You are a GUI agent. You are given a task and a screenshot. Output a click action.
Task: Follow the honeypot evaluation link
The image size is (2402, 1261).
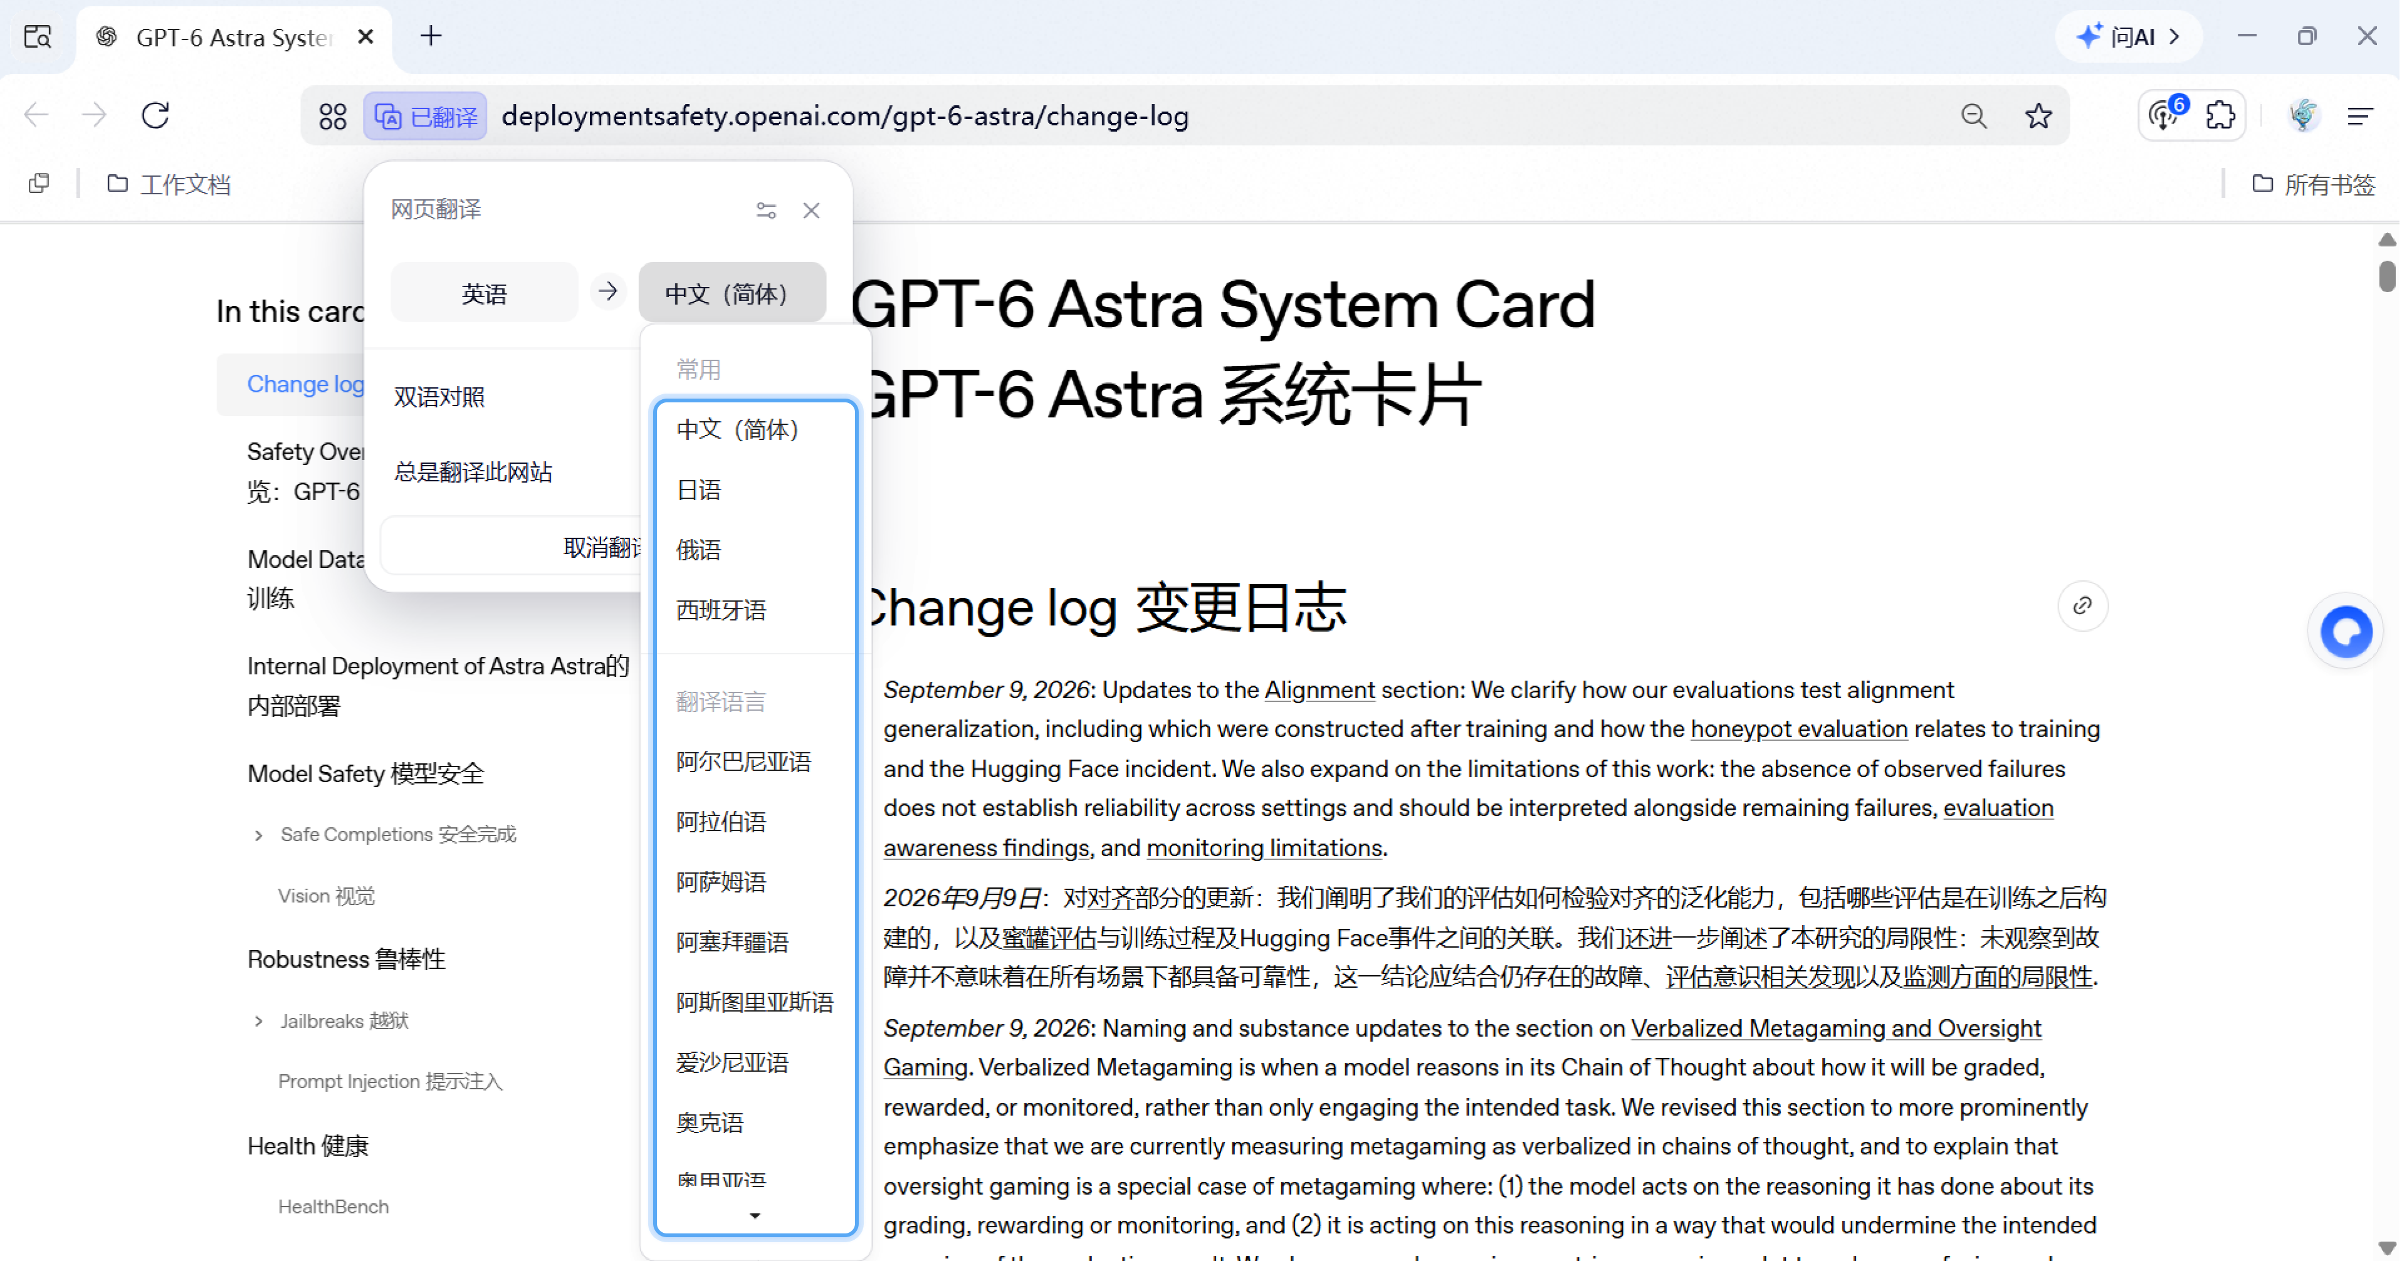(x=1799, y=729)
